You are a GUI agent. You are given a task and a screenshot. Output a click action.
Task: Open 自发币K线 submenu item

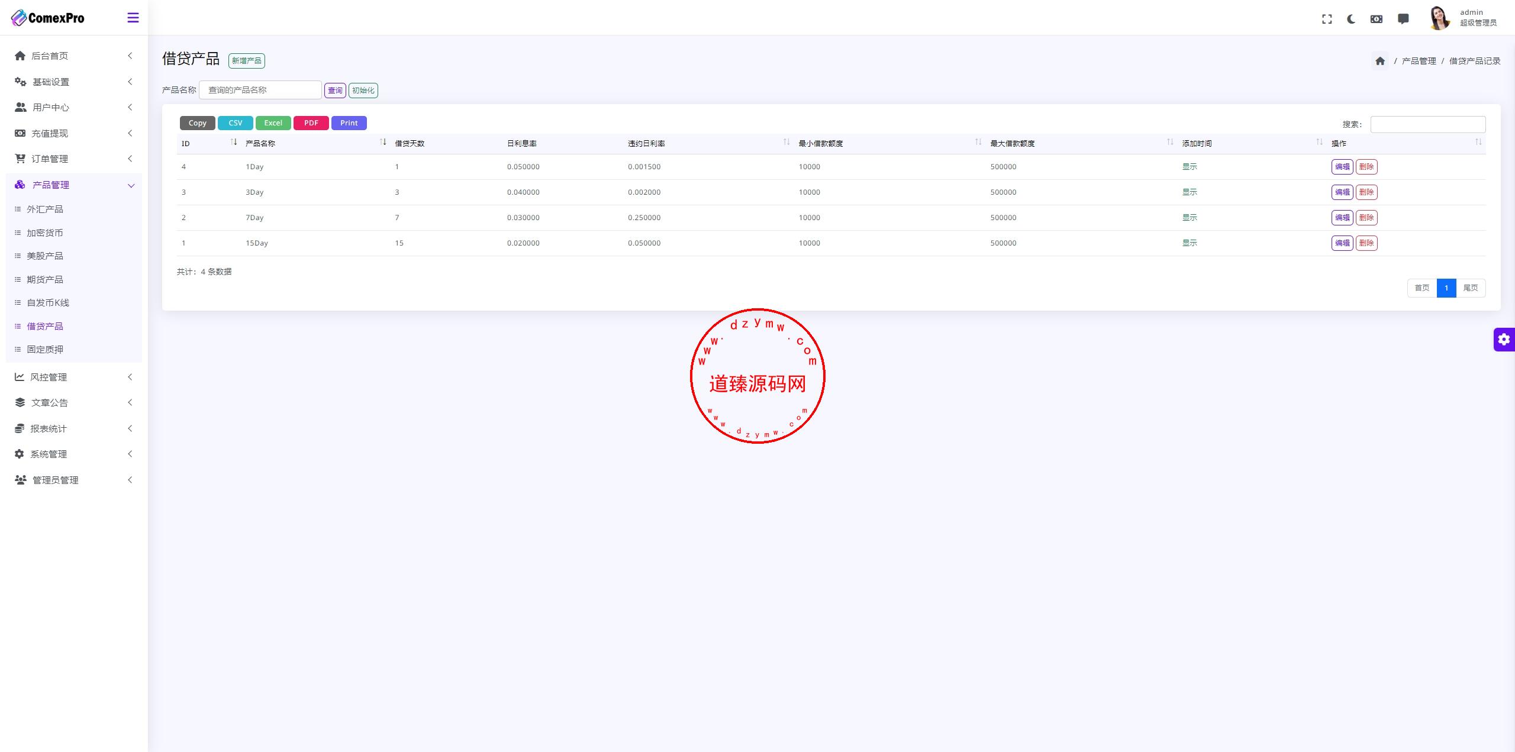[x=48, y=303]
